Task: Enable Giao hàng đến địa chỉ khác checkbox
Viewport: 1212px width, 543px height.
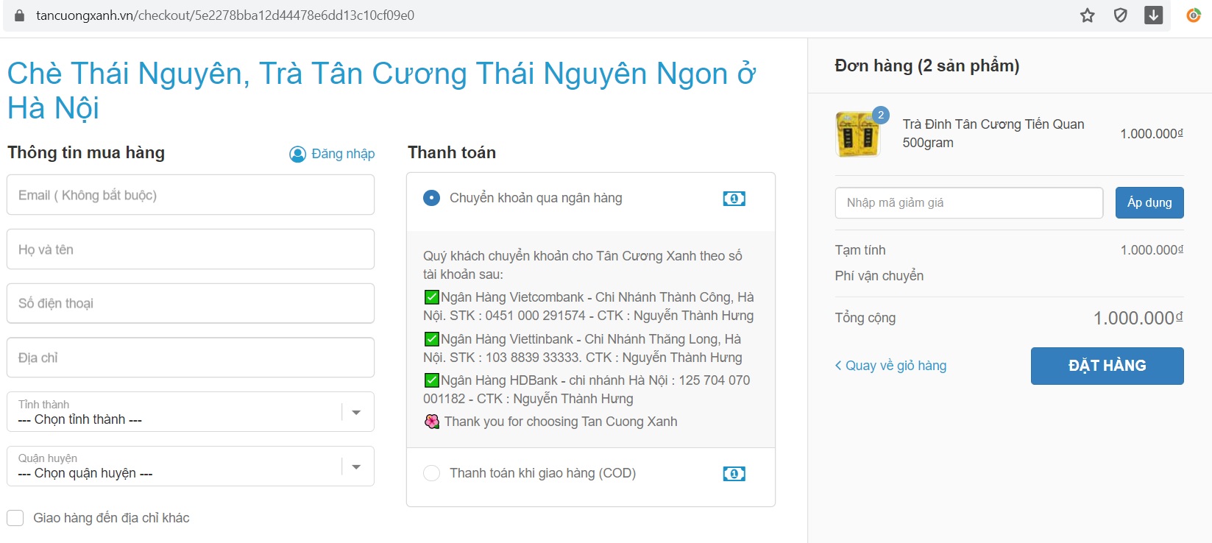Action: tap(15, 518)
